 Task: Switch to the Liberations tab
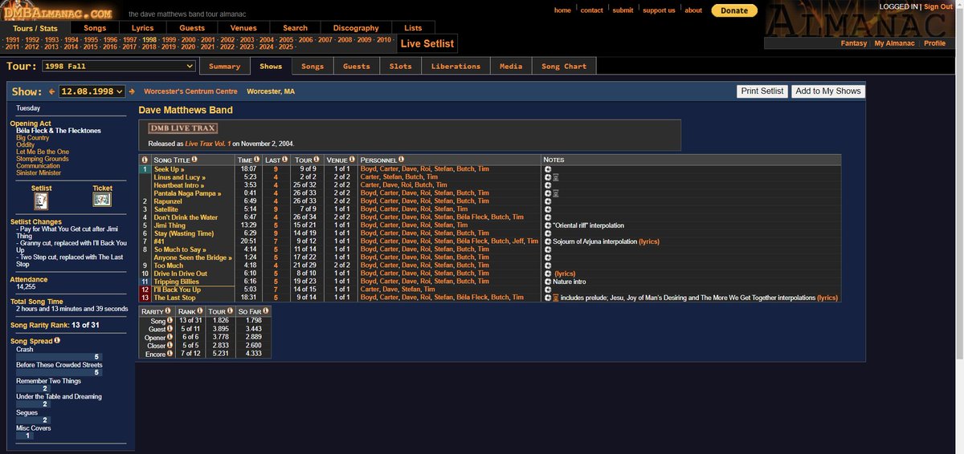click(455, 67)
